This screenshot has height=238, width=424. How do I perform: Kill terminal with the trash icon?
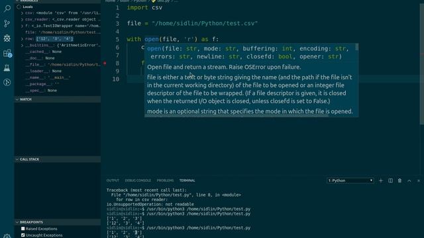point(399,180)
